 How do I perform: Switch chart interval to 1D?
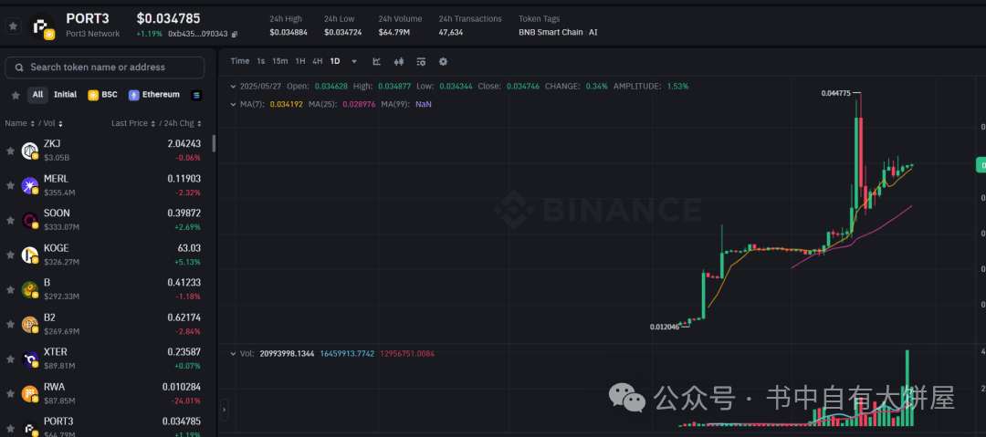pos(335,61)
